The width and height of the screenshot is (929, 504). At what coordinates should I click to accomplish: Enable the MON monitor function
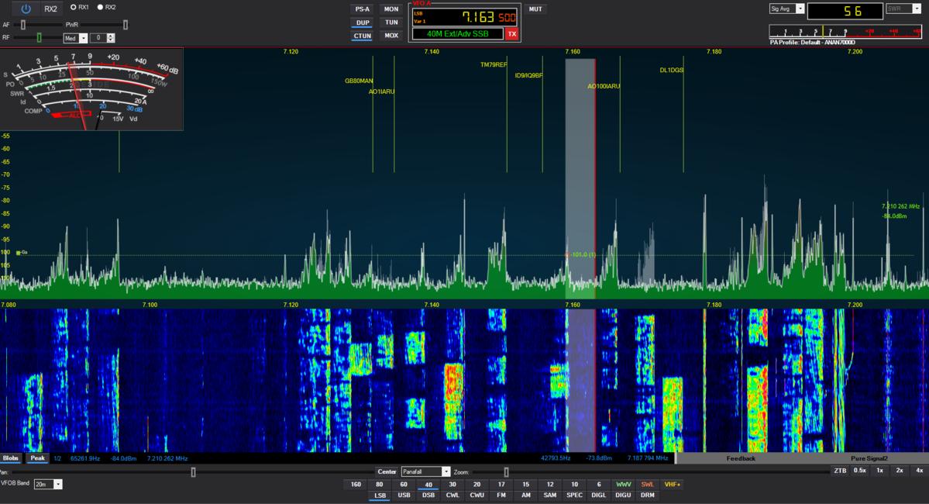pyautogui.click(x=391, y=9)
